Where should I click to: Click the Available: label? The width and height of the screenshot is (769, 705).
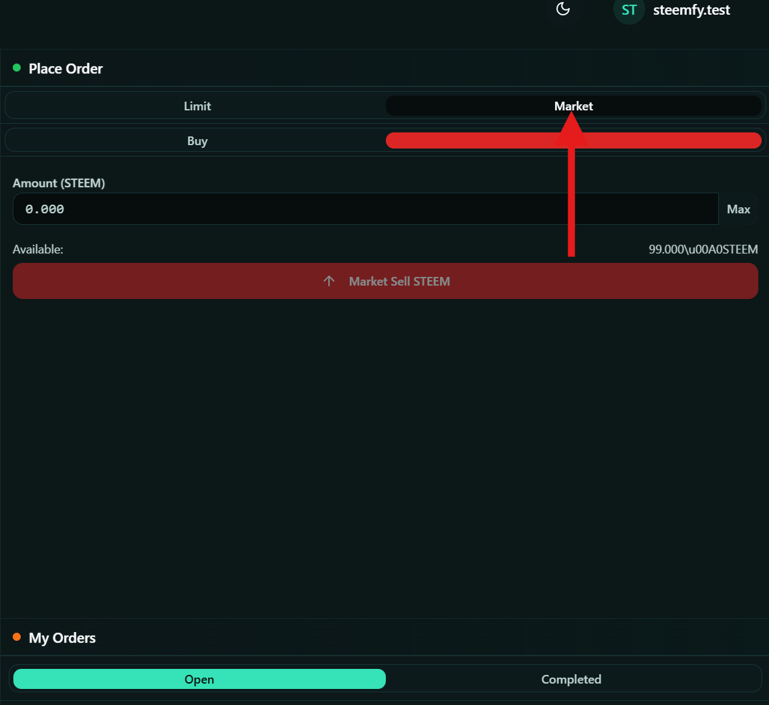(37, 249)
